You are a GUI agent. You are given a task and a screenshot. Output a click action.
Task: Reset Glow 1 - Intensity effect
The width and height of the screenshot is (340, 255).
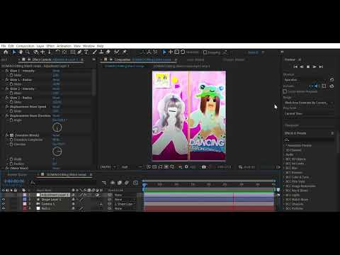56,71
